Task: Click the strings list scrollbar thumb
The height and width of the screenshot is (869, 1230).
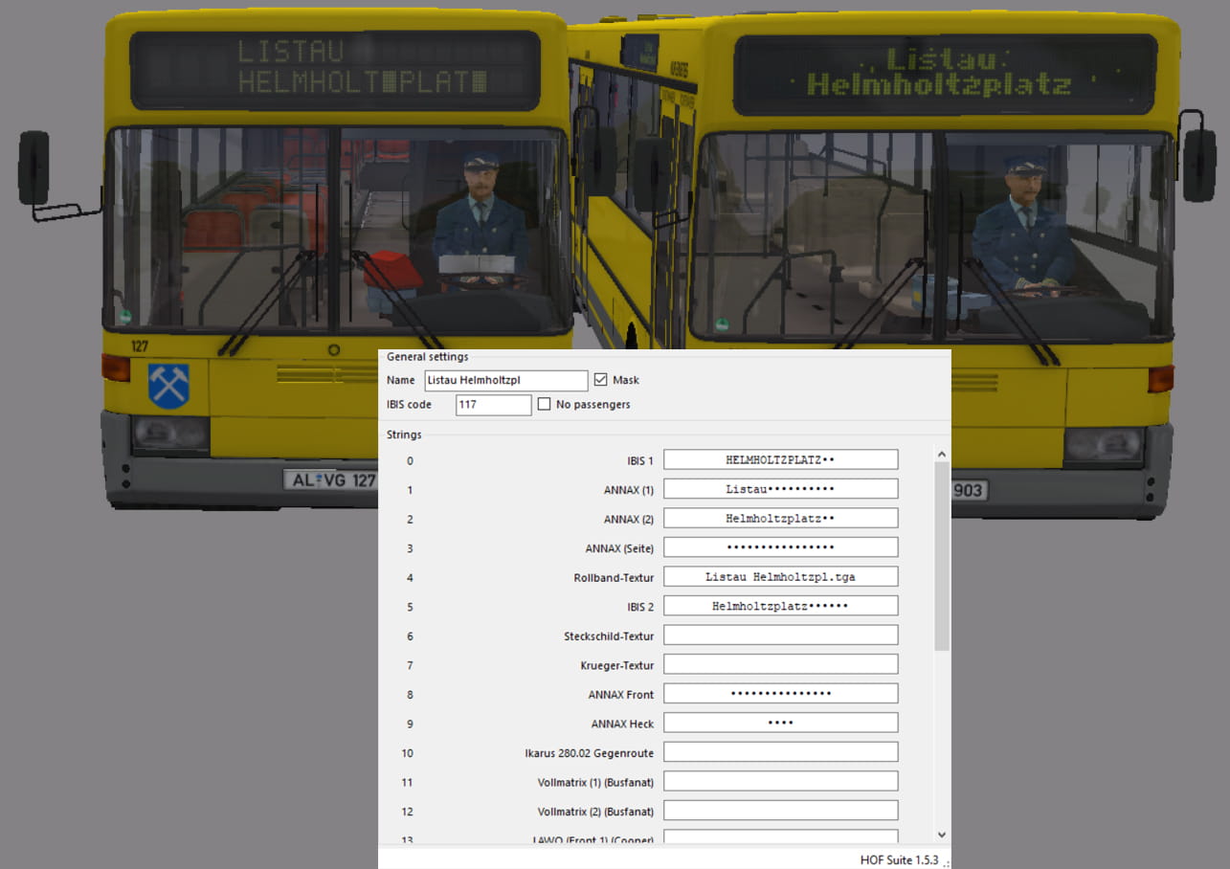Action: (942, 555)
